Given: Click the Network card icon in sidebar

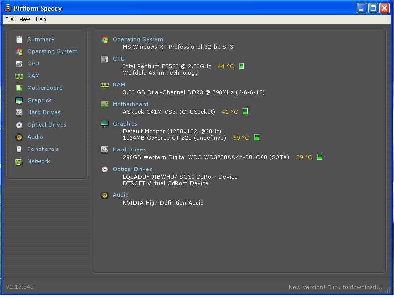Looking at the screenshot, I should click(19, 161).
